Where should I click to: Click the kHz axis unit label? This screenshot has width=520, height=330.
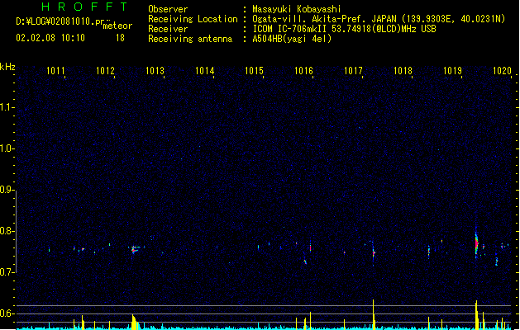[7, 67]
